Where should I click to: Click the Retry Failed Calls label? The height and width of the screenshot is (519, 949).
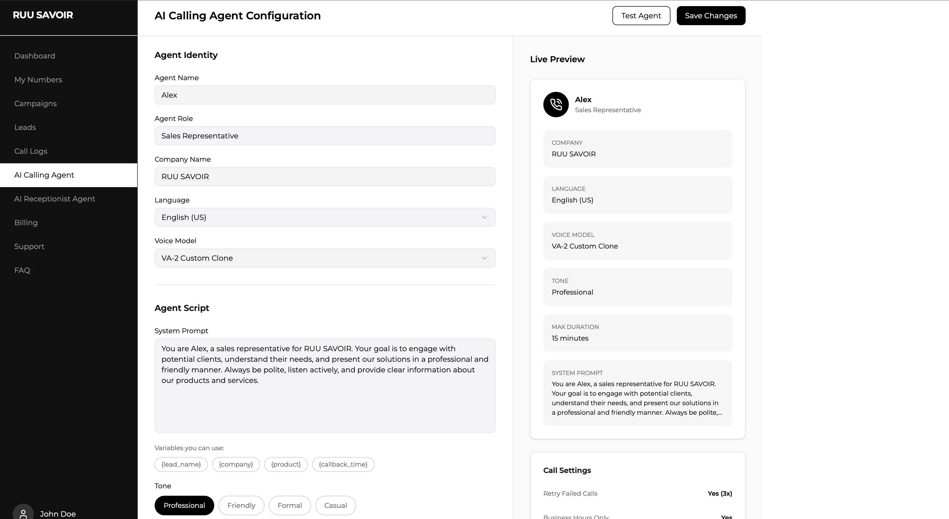570,494
